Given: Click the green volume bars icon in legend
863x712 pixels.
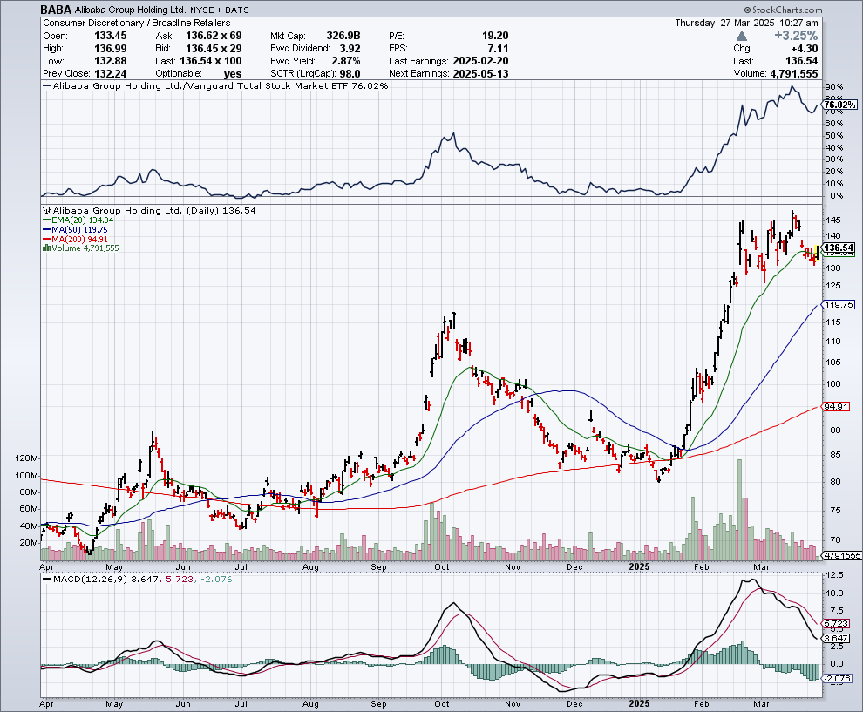Looking at the screenshot, I should pos(46,248).
